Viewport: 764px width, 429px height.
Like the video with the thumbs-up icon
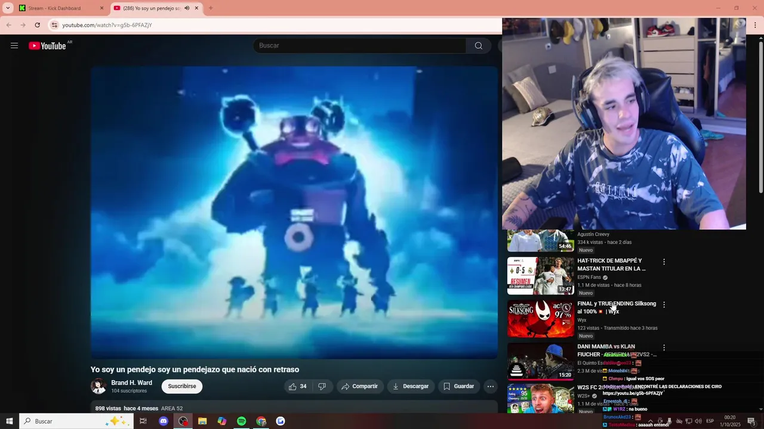(298, 386)
